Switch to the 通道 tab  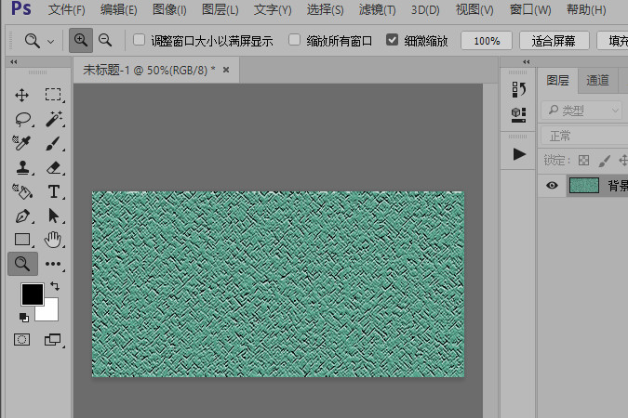click(597, 81)
